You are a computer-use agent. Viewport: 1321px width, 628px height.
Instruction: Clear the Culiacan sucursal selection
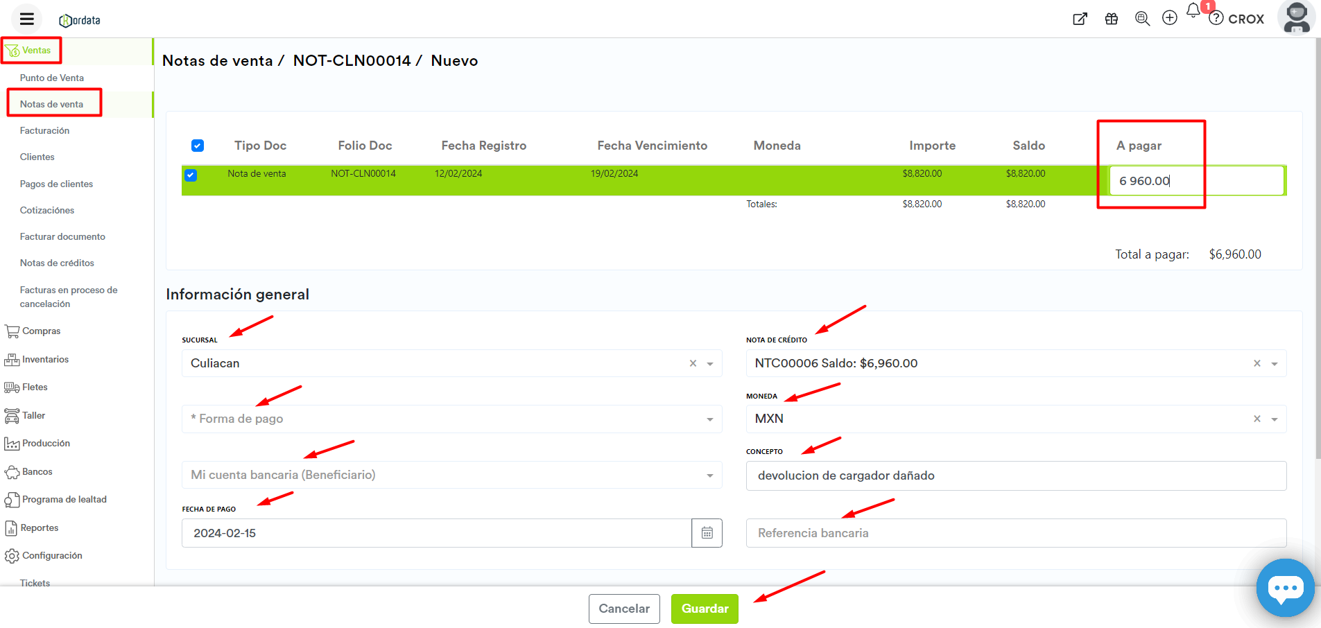coord(693,363)
